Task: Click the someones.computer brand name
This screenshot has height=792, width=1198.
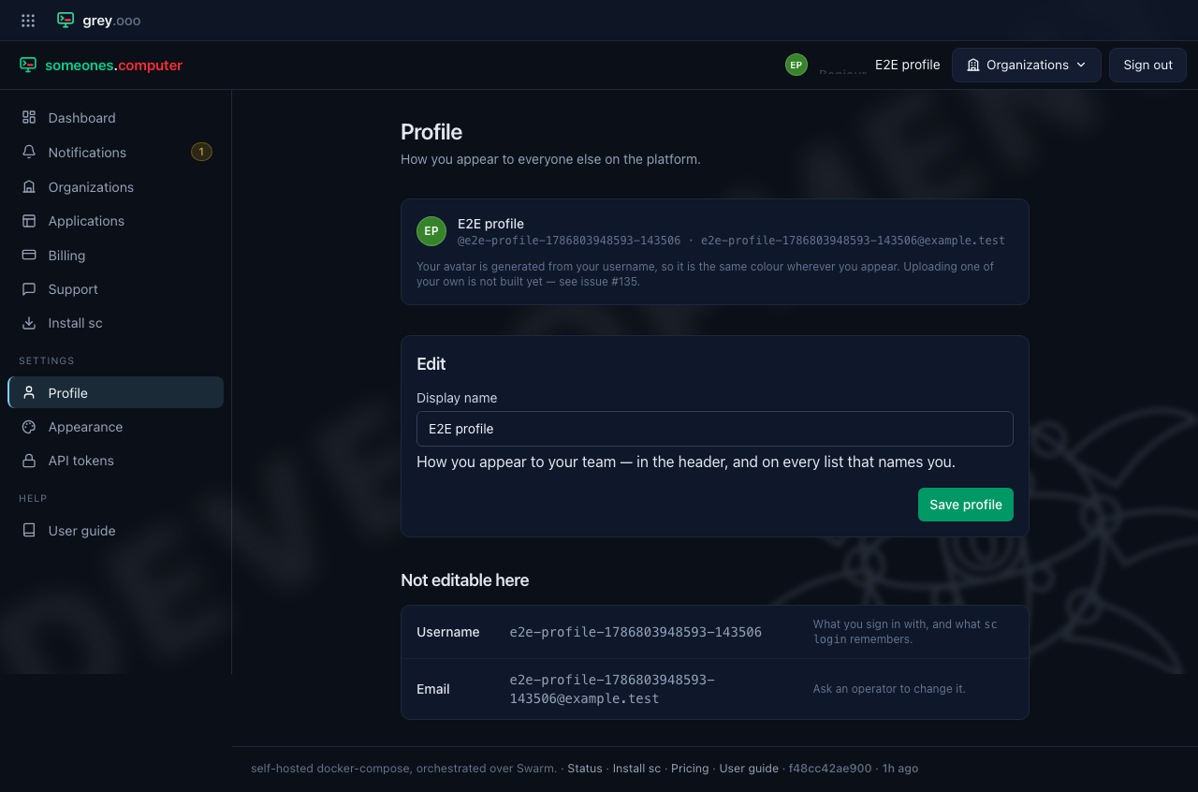Action: [x=113, y=66]
